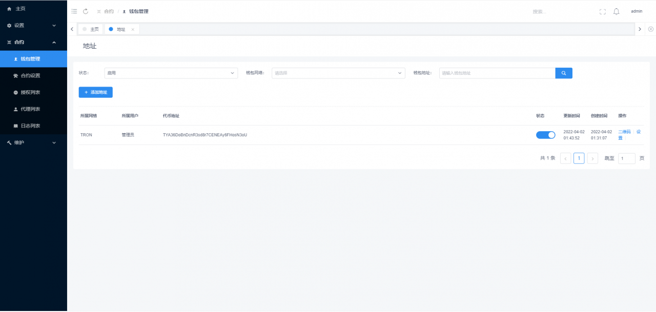Switch to the 地址 tab

pos(122,29)
